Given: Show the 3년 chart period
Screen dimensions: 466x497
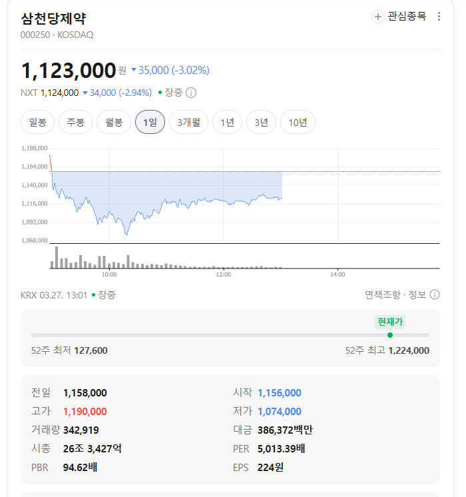Looking at the screenshot, I should pos(261,122).
